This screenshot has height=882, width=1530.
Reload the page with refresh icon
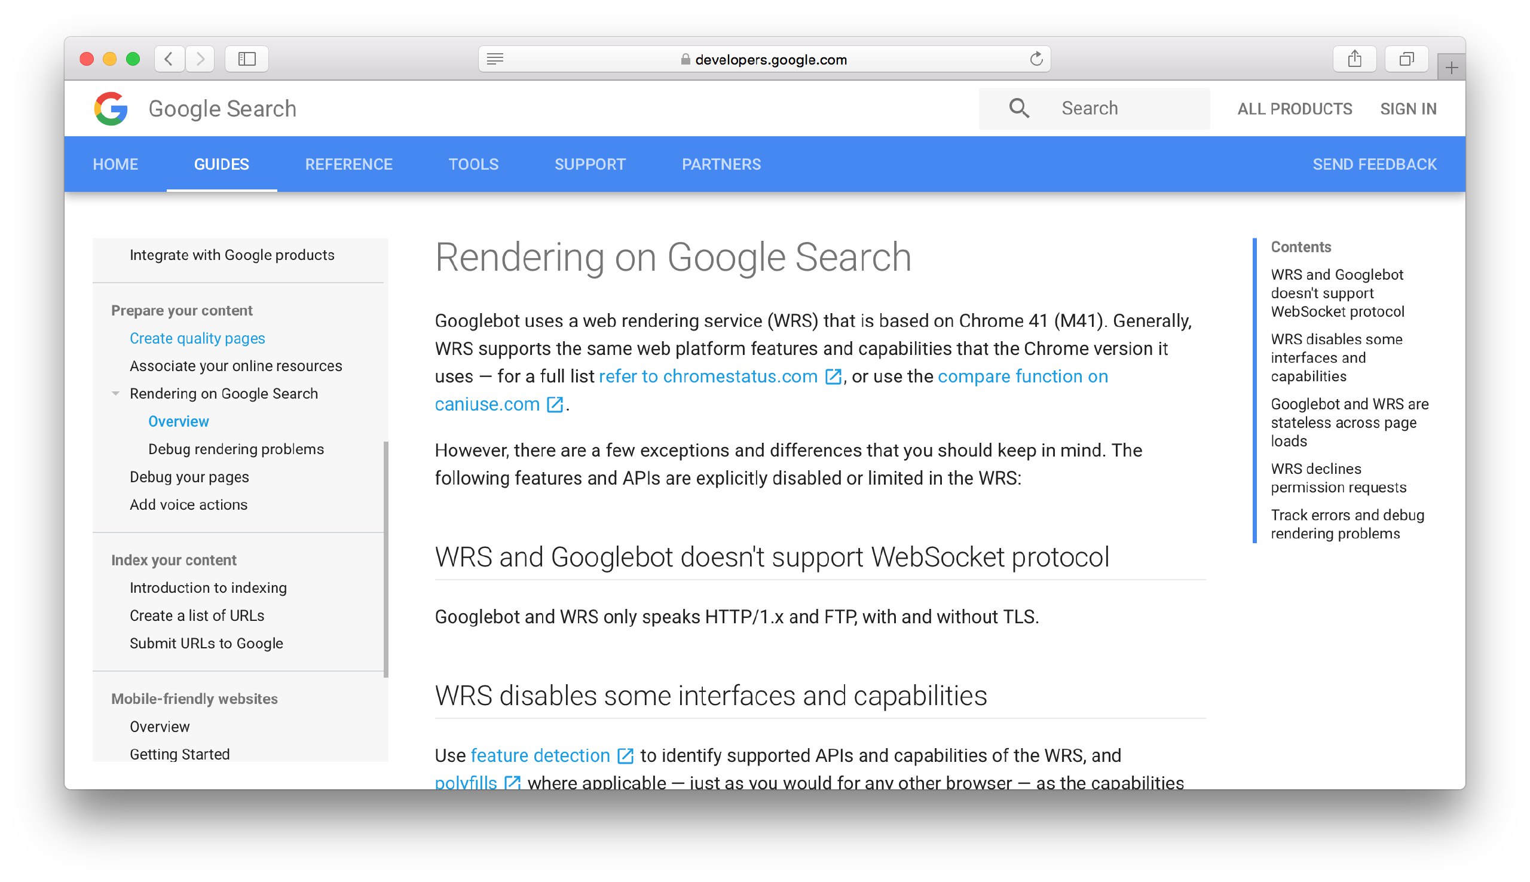[x=1036, y=59]
